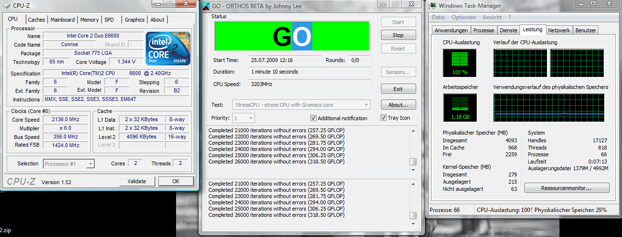This screenshot has width=622, height=237.
Task: Click the ORTHOS title bar icon
Action: tap(206, 6)
